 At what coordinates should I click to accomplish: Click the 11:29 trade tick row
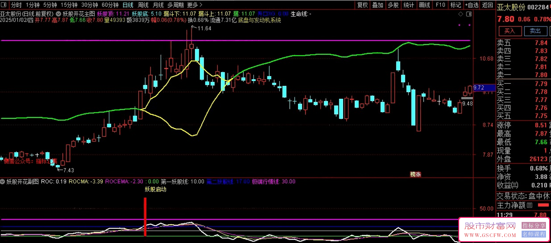523,215
